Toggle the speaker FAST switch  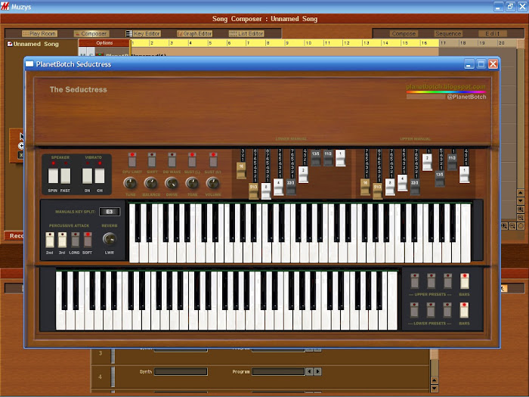pos(66,176)
